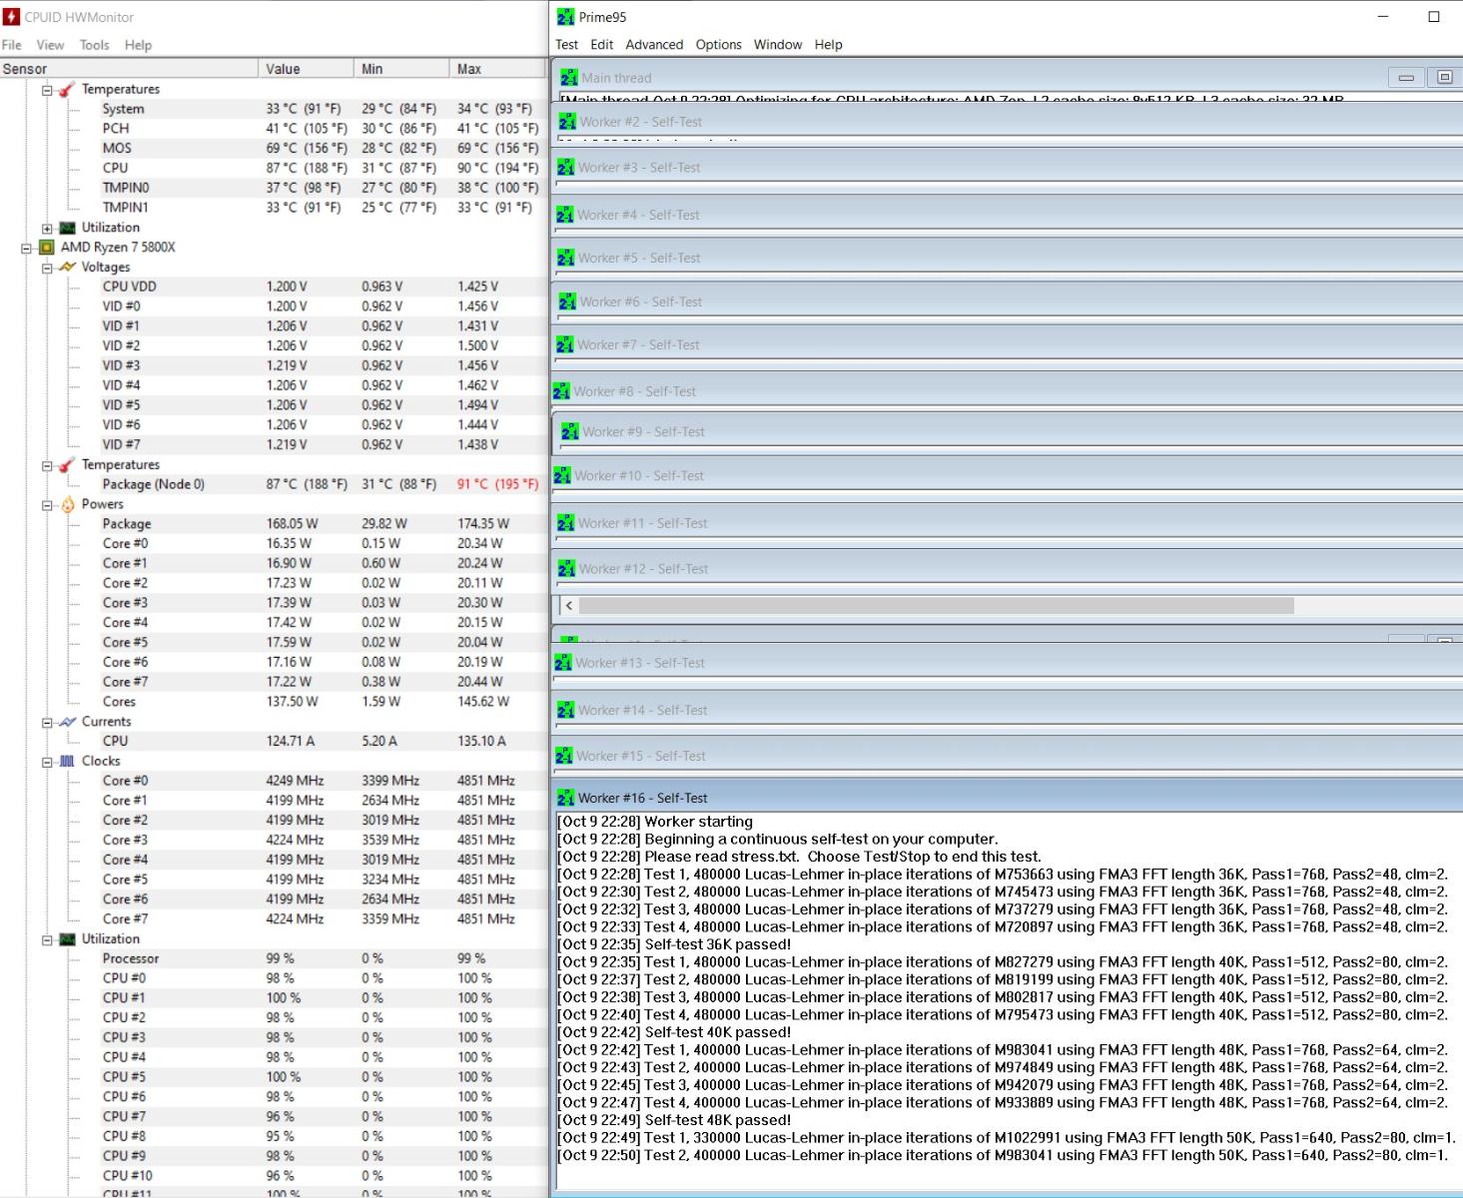The height and width of the screenshot is (1198, 1463).
Task: Click the Worker #4 window icon
Action: point(566,215)
